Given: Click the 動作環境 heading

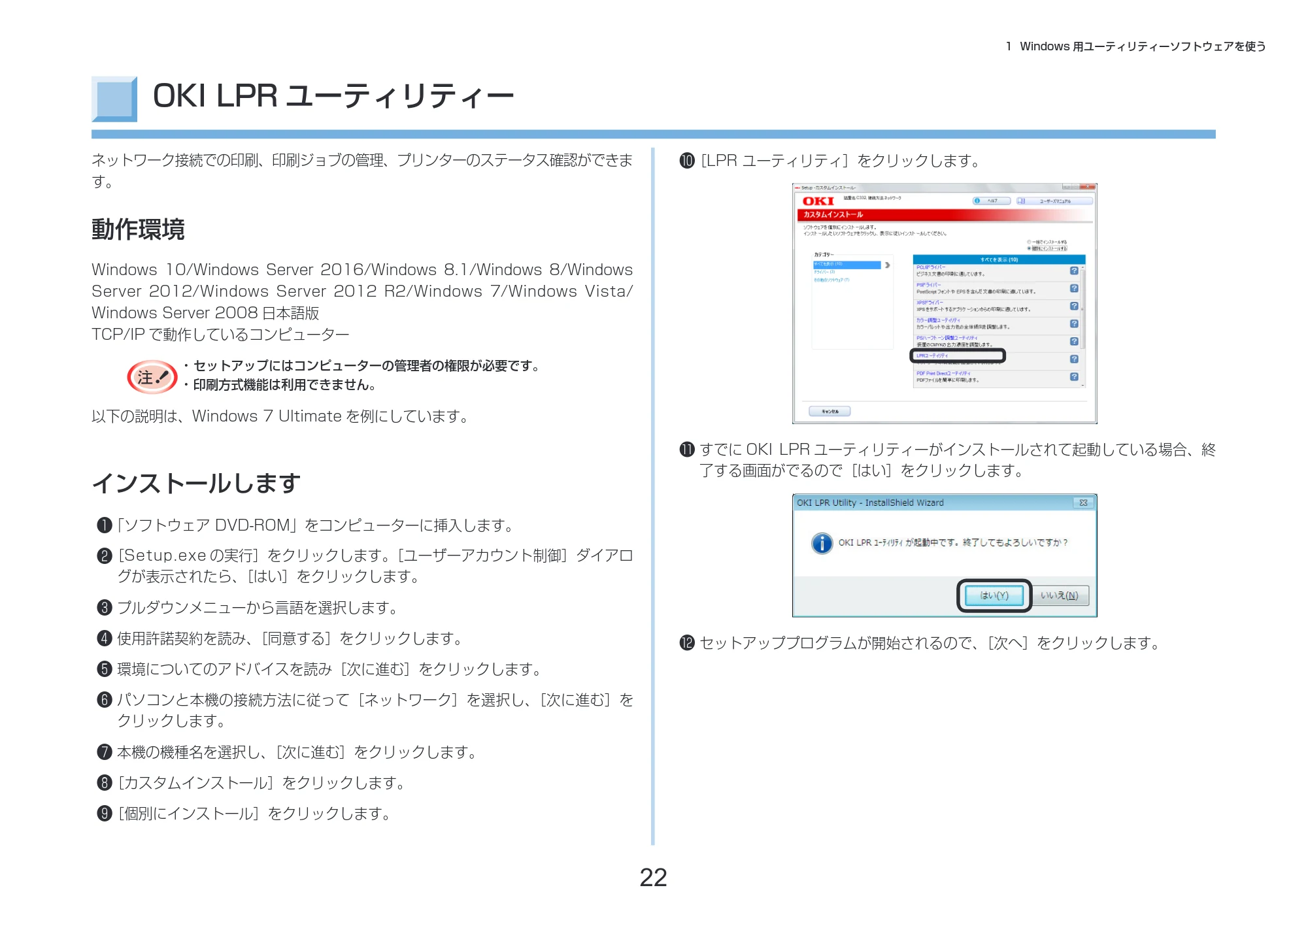Looking at the screenshot, I should tap(138, 229).
